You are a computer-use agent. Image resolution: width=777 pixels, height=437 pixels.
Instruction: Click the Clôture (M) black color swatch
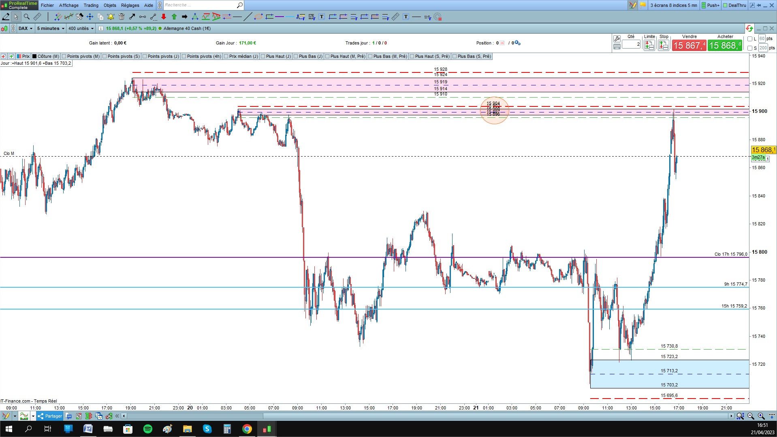34,56
